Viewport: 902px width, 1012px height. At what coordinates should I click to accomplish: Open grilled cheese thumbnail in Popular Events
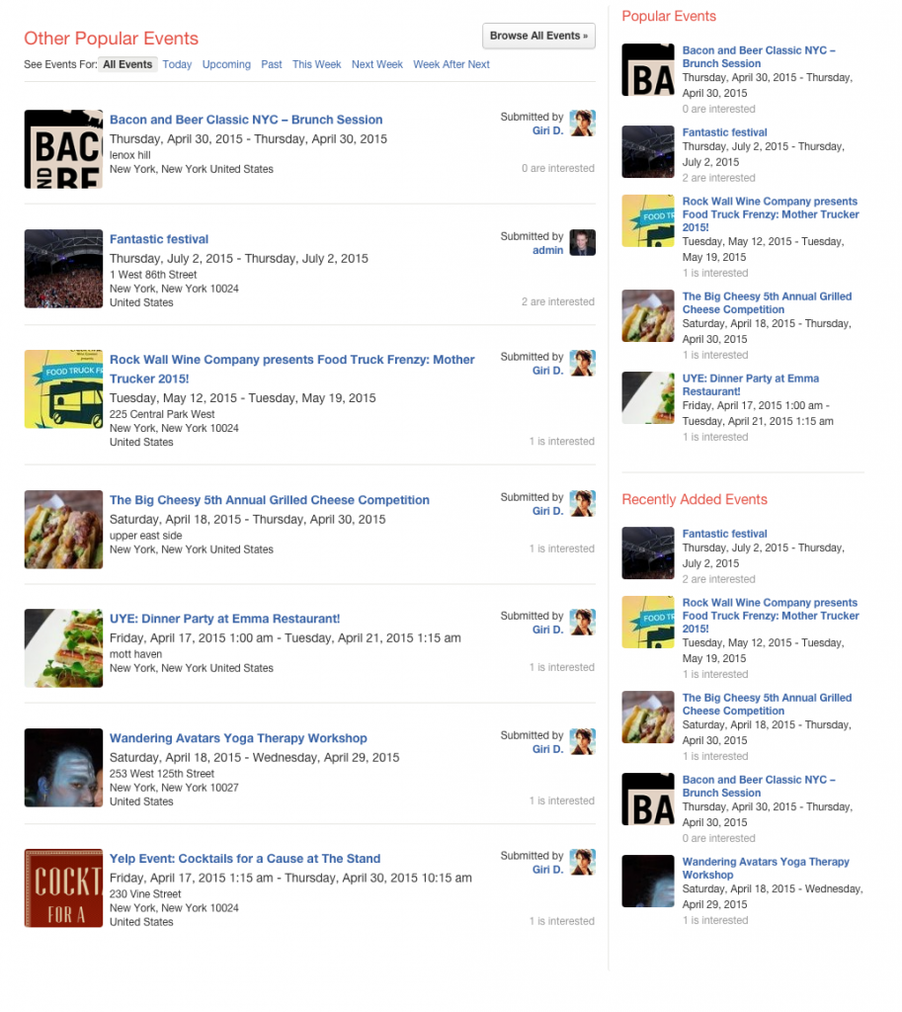click(648, 315)
